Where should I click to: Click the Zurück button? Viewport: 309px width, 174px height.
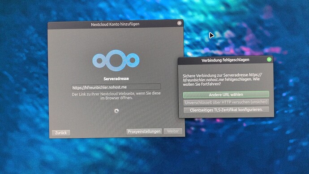[x=61, y=133]
